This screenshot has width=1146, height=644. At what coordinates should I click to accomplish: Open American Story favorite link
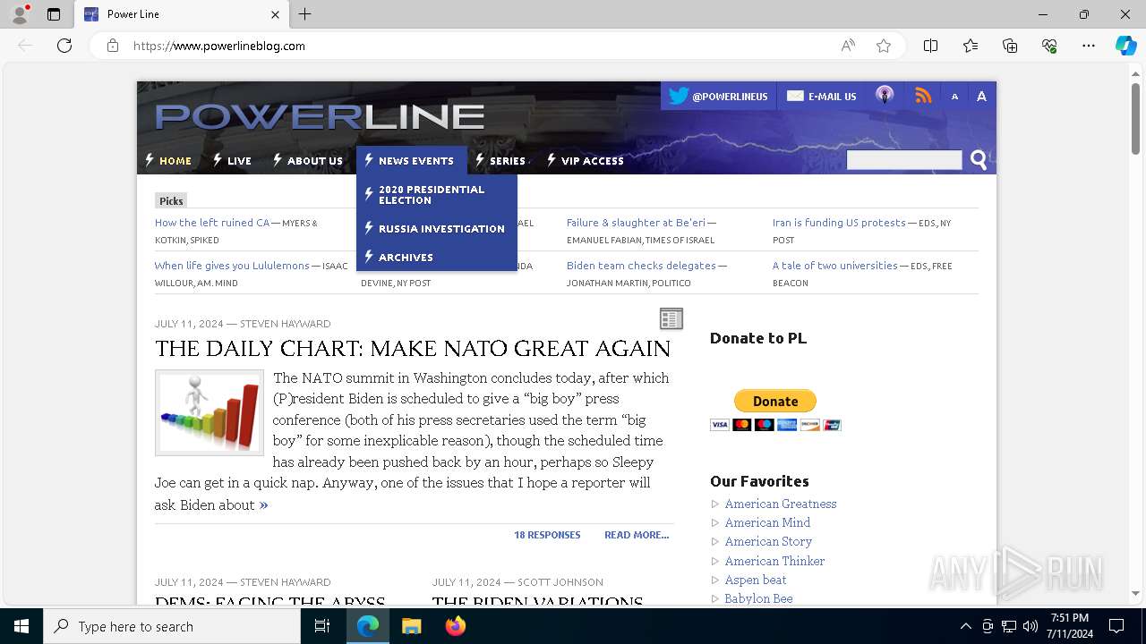768,541
